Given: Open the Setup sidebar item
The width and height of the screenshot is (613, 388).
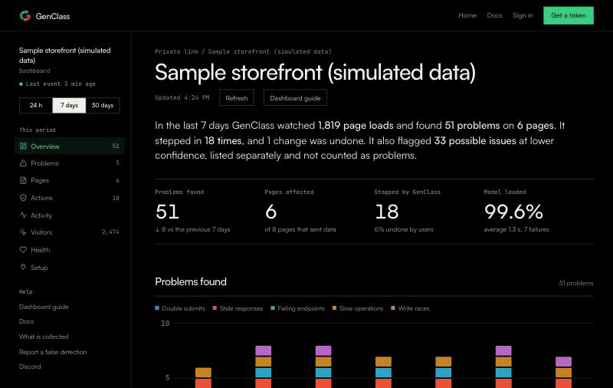Looking at the screenshot, I should pyautogui.click(x=69, y=267).
